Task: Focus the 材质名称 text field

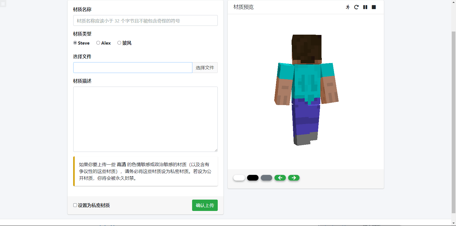Action: point(145,20)
